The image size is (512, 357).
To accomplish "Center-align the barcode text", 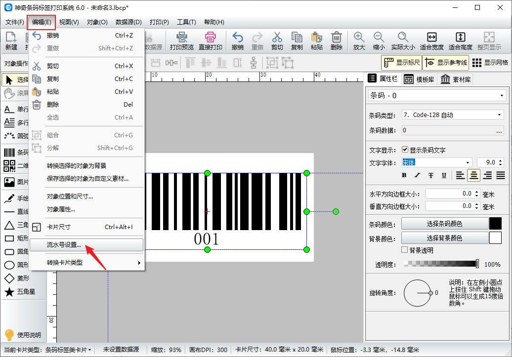I will click(x=473, y=175).
